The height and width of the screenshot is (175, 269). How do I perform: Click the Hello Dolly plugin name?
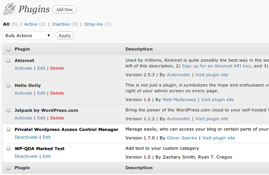[x=28, y=85]
